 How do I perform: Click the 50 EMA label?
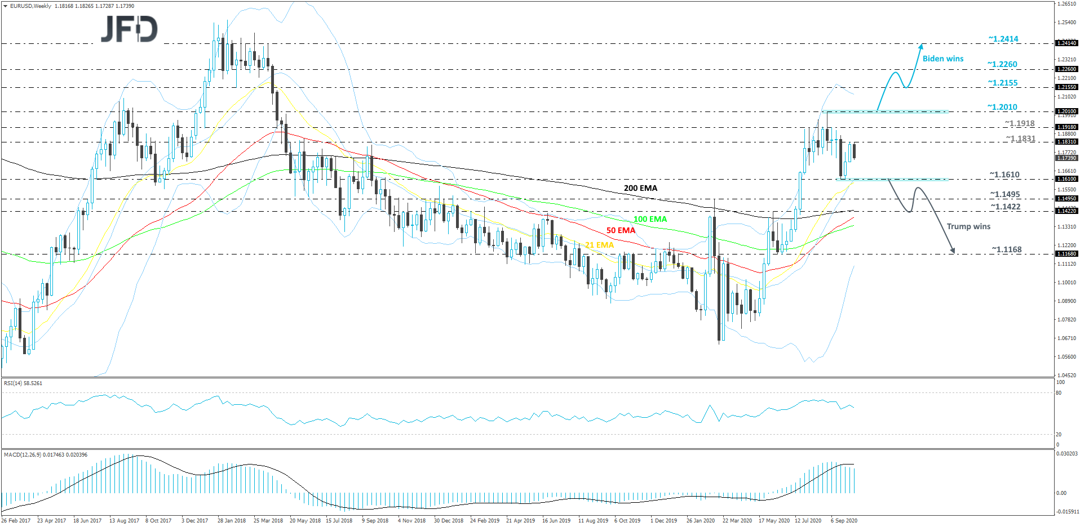[621, 230]
